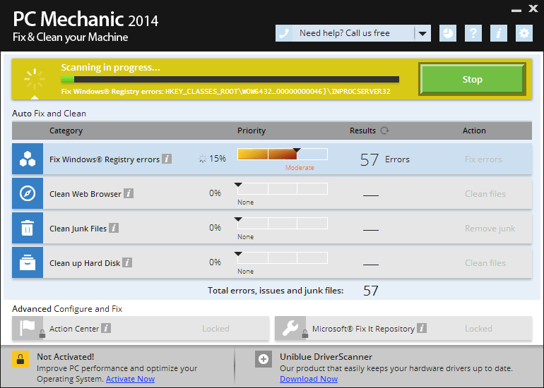
Task: Follow the Download Now link
Action: [x=309, y=379]
